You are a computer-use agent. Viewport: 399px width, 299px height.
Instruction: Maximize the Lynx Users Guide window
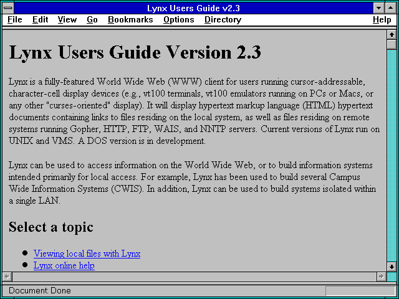[x=391, y=8]
